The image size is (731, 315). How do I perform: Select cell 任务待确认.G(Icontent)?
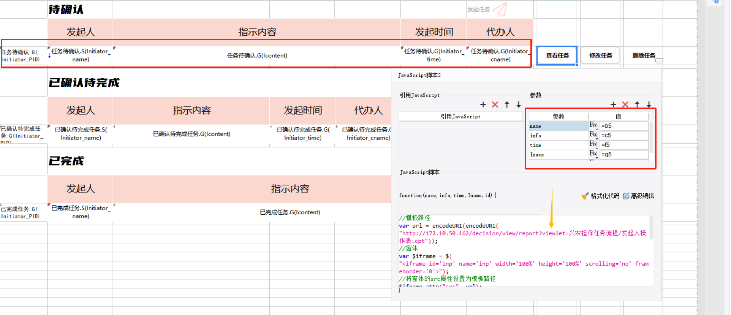click(257, 55)
